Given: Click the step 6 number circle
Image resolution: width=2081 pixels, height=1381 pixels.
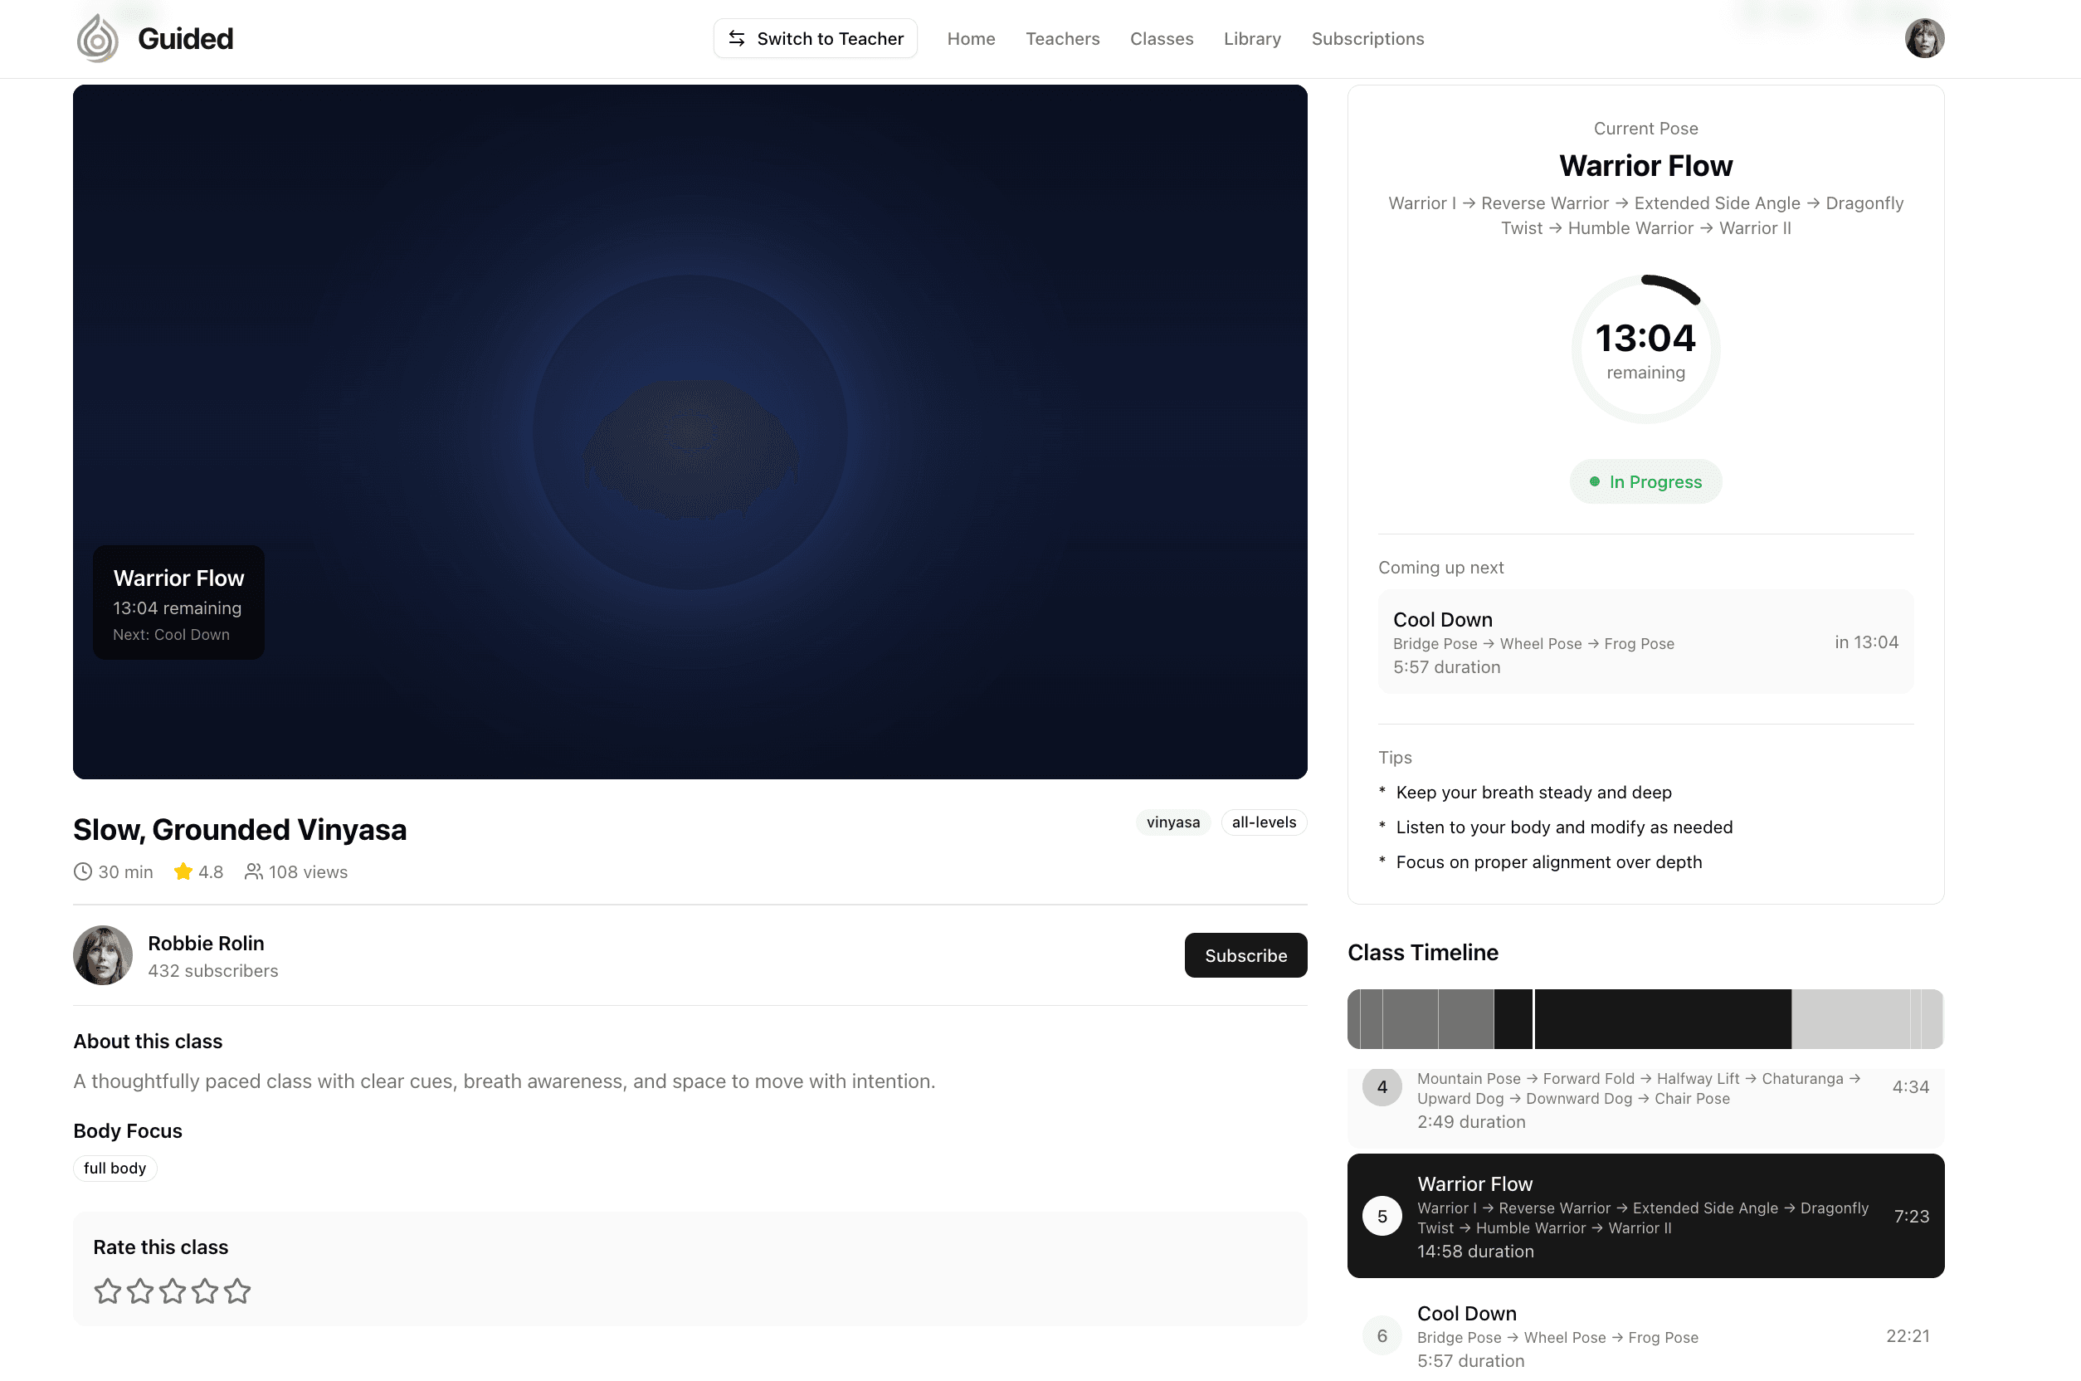Looking at the screenshot, I should coord(1382,1336).
